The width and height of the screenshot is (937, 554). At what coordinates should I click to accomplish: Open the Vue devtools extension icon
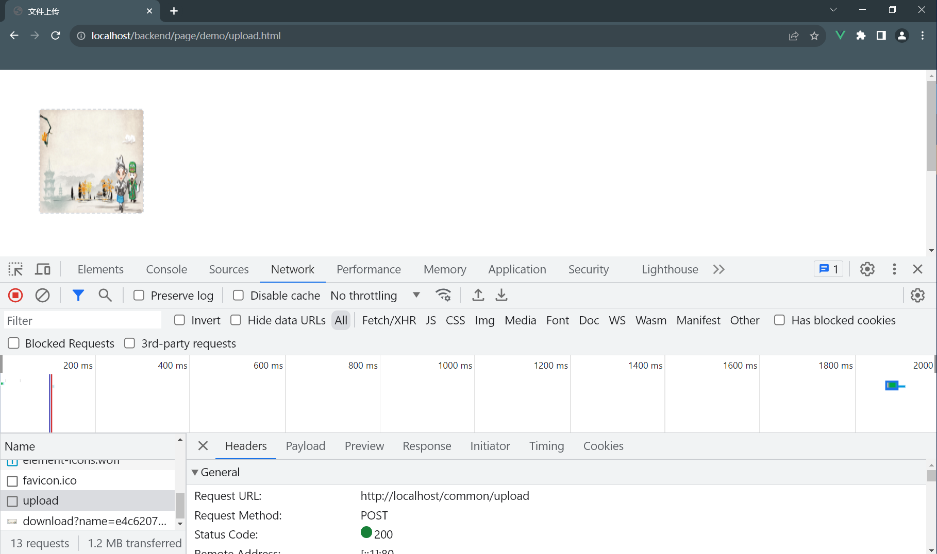click(840, 36)
